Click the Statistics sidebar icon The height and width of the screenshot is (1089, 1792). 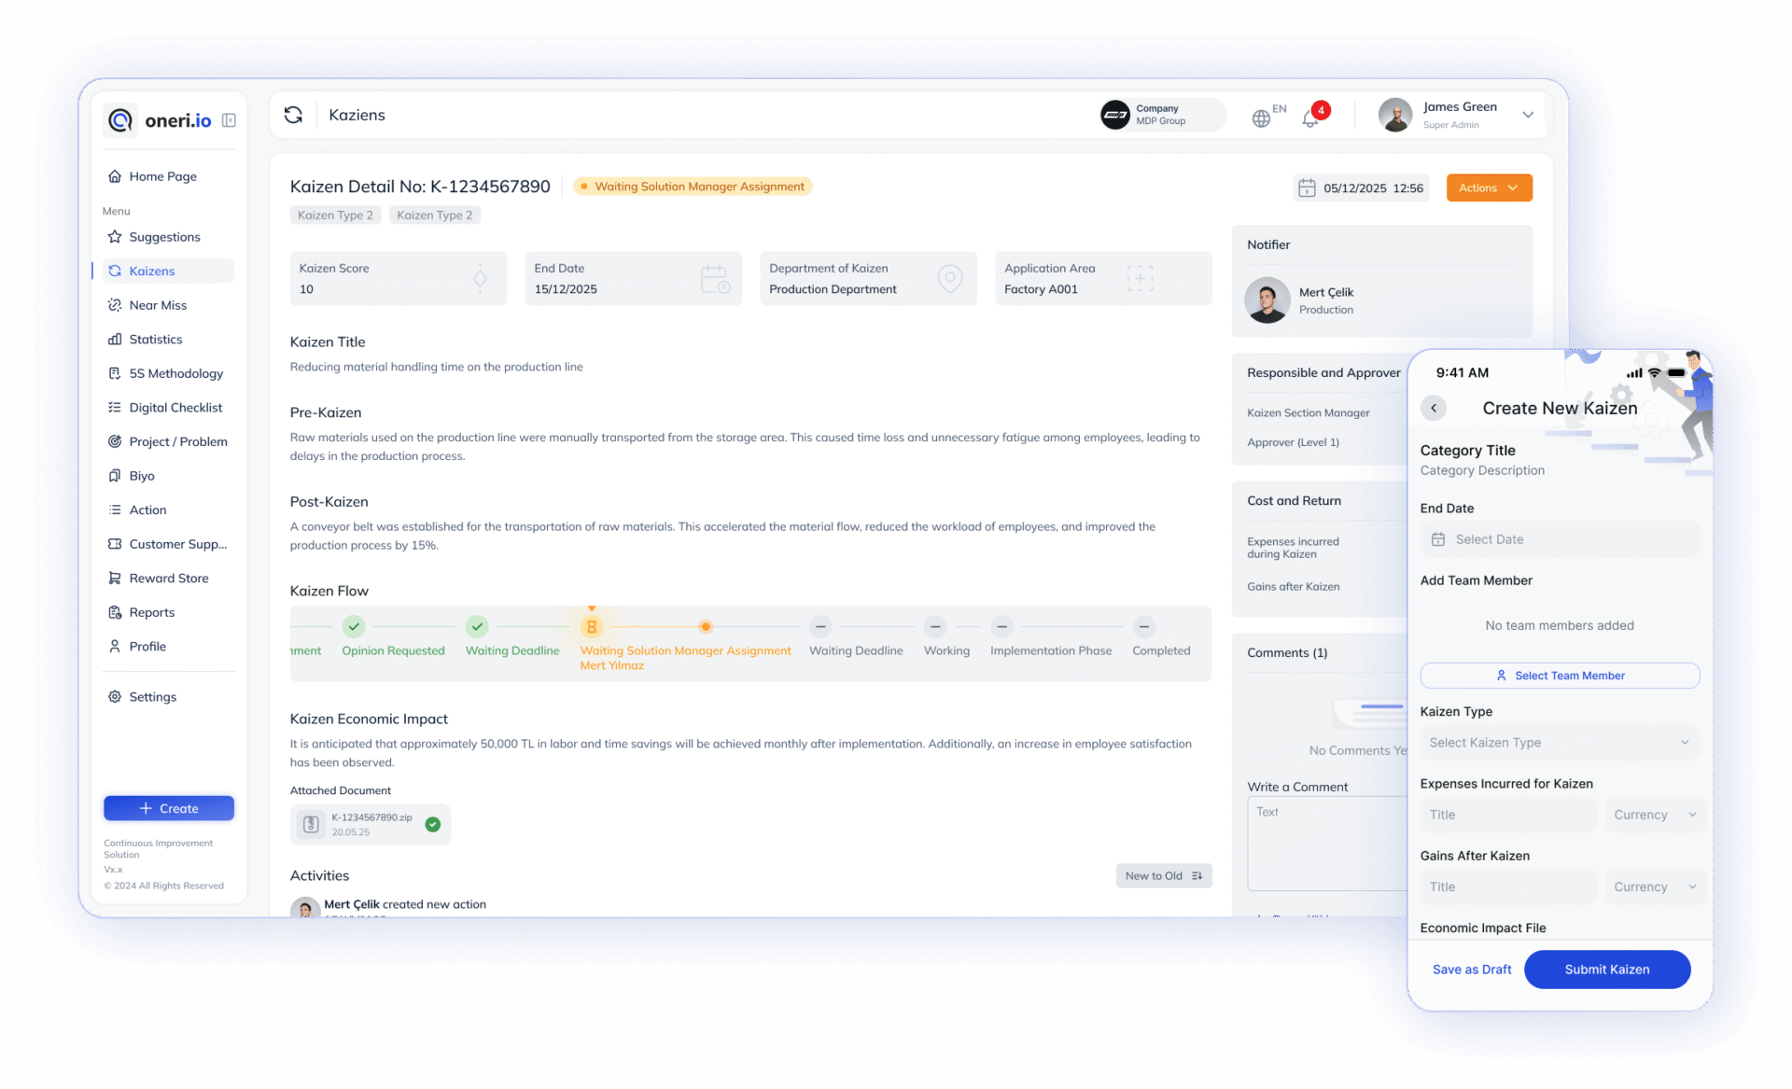[x=115, y=339]
